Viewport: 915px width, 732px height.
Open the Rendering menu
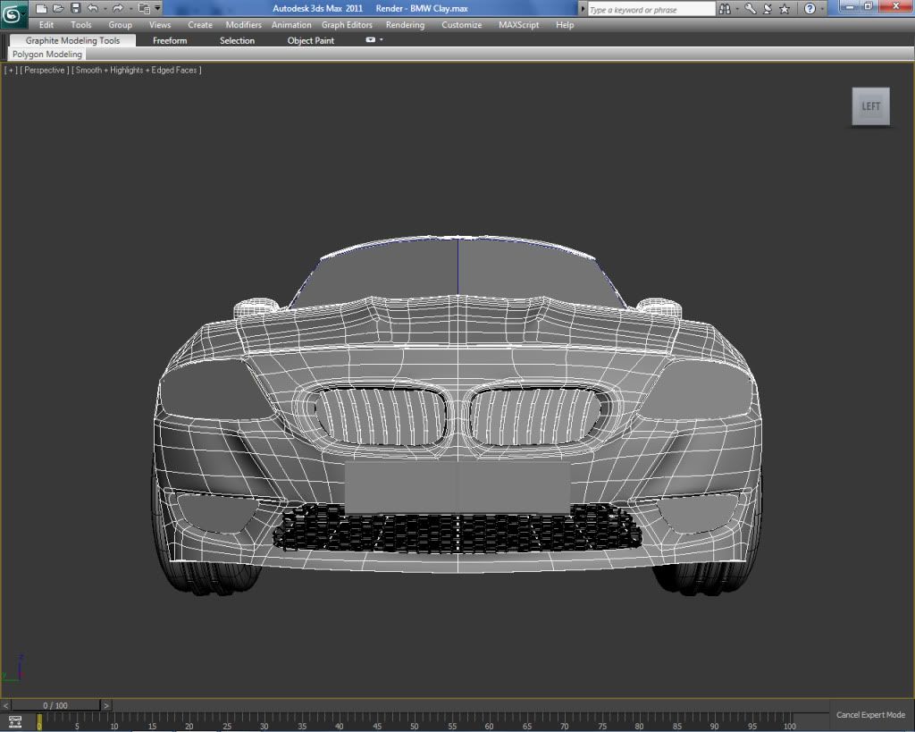click(405, 24)
